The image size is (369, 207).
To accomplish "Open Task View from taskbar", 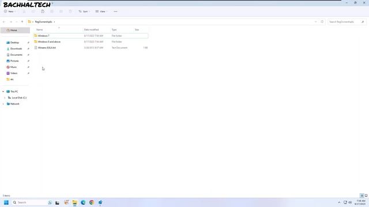I will 58,202.
